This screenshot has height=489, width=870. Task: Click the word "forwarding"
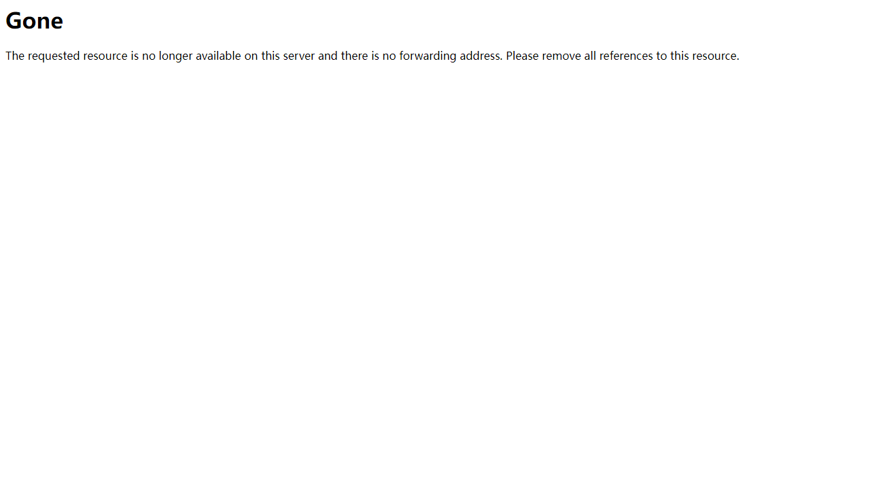428,56
